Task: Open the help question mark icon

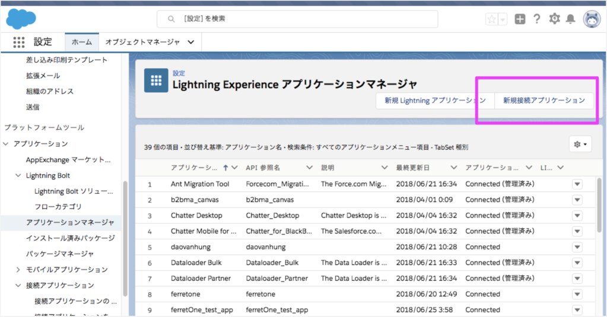Action: coord(536,18)
